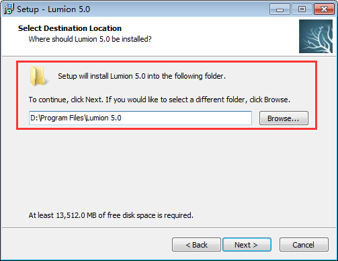
Task: Click the "To continue, click Next" instruction text
Action: 159,100
